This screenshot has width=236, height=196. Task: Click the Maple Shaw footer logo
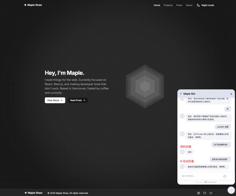[33, 193]
